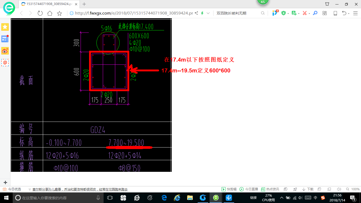
Task: Reload the current page
Action: coord(40,13)
